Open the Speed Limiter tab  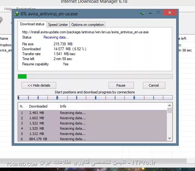click(x=58, y=25)
